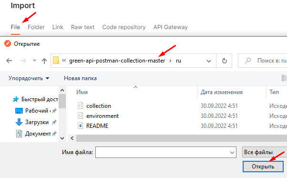Select the environment file
The height and width of the screenshot is (178, 287).
tap(102, 116)
